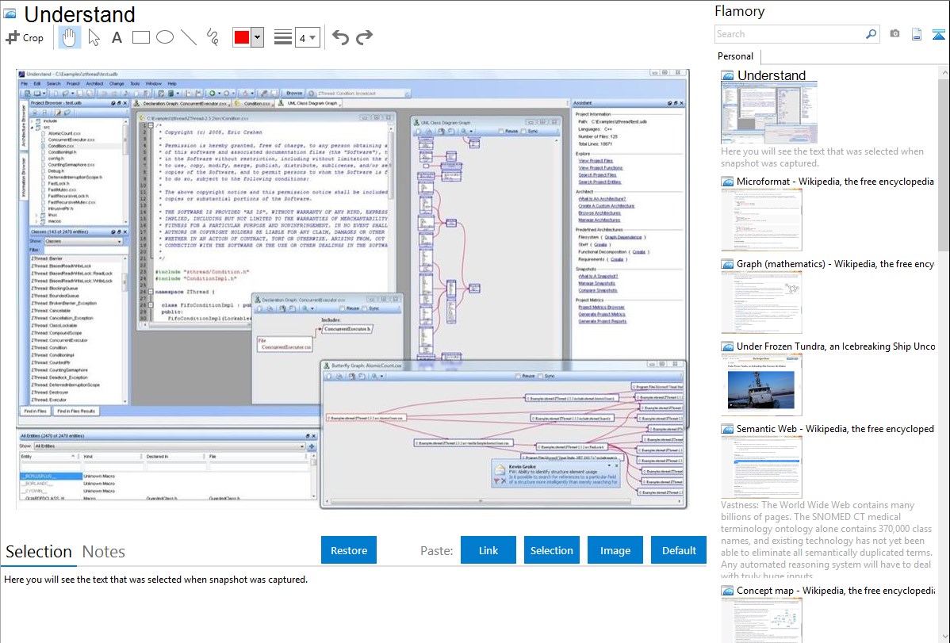Switch to the Notes tab
The width and height of the screenshot is (950, 643).
(x=104, y=552)
